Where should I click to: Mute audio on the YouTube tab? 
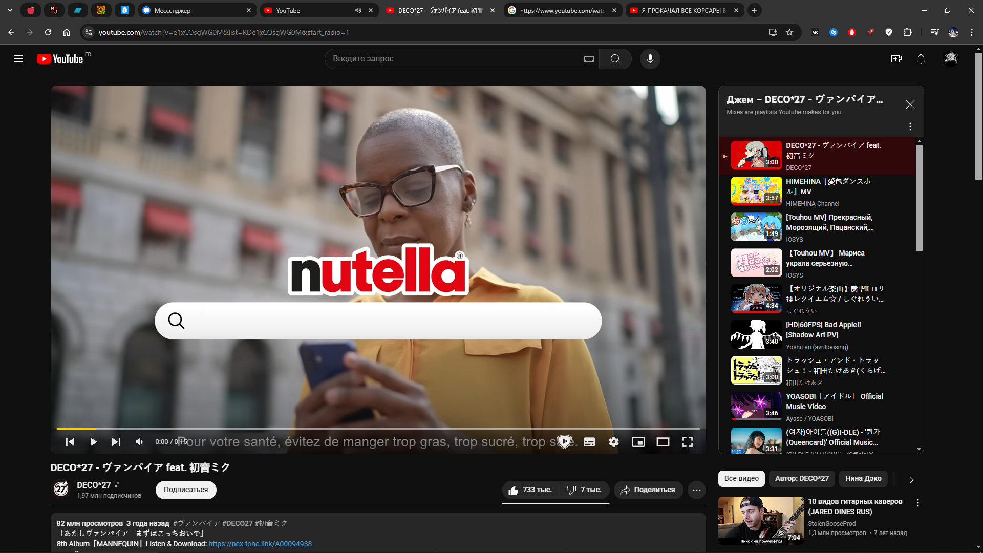tap(358, 10)
